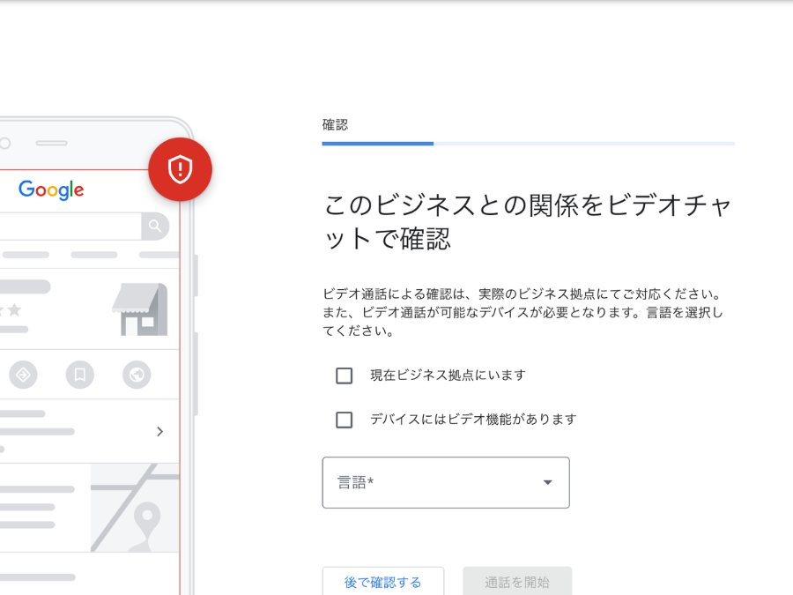Screen dimensions: 793x595
Task: Click the blue progress bar under 確認
Action: pyautogui.click(x=378, y=143)
